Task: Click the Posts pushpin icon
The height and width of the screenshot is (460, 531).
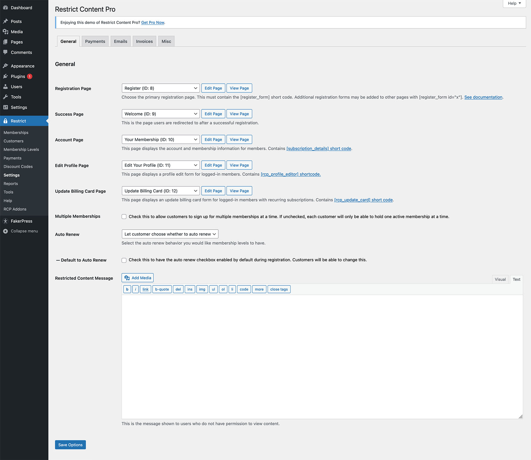Action: tap(5, 21)
